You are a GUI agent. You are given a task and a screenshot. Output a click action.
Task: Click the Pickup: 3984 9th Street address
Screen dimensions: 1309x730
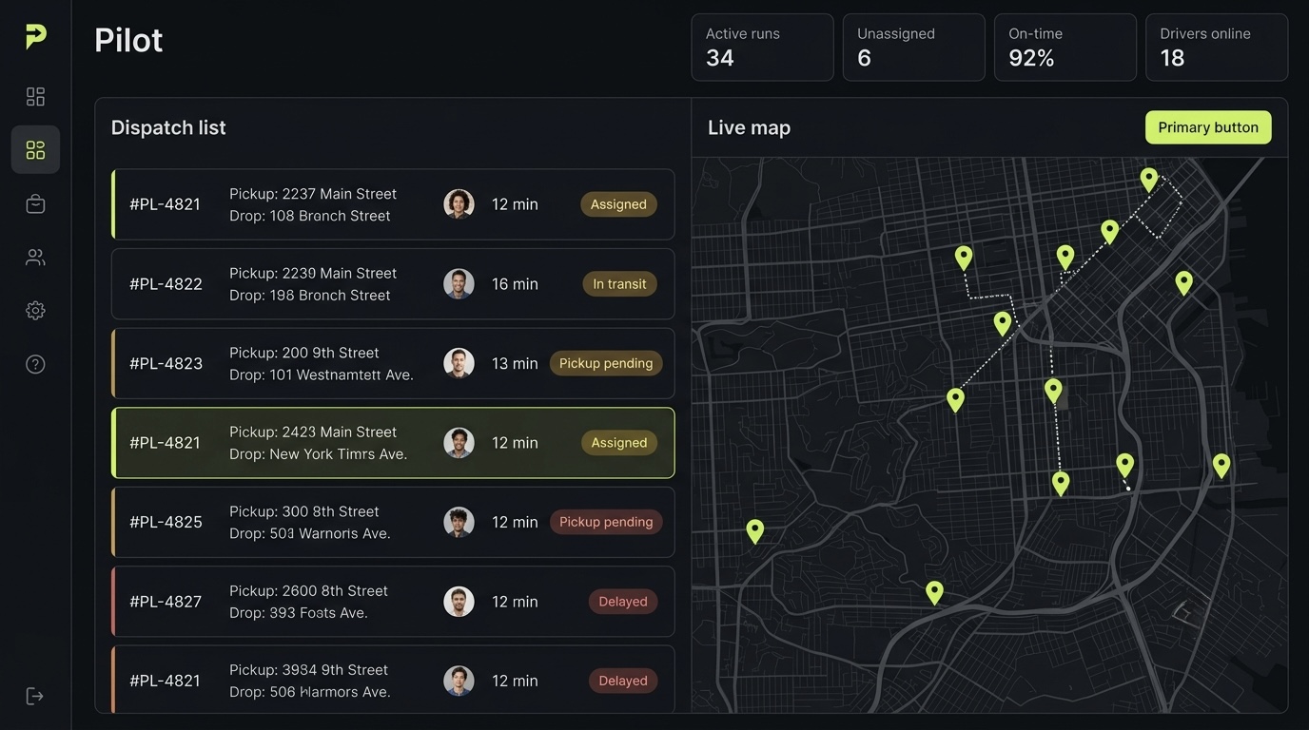pos(308,670)
